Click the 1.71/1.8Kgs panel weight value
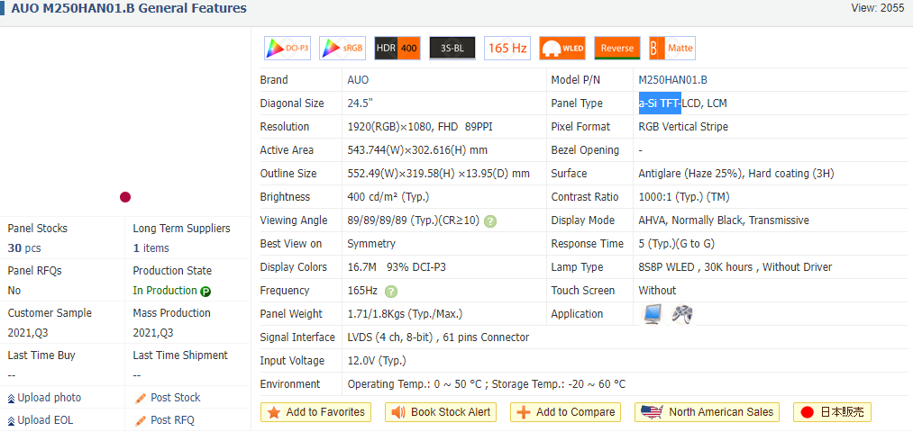 pyautogui.click(x=405, y=314)
